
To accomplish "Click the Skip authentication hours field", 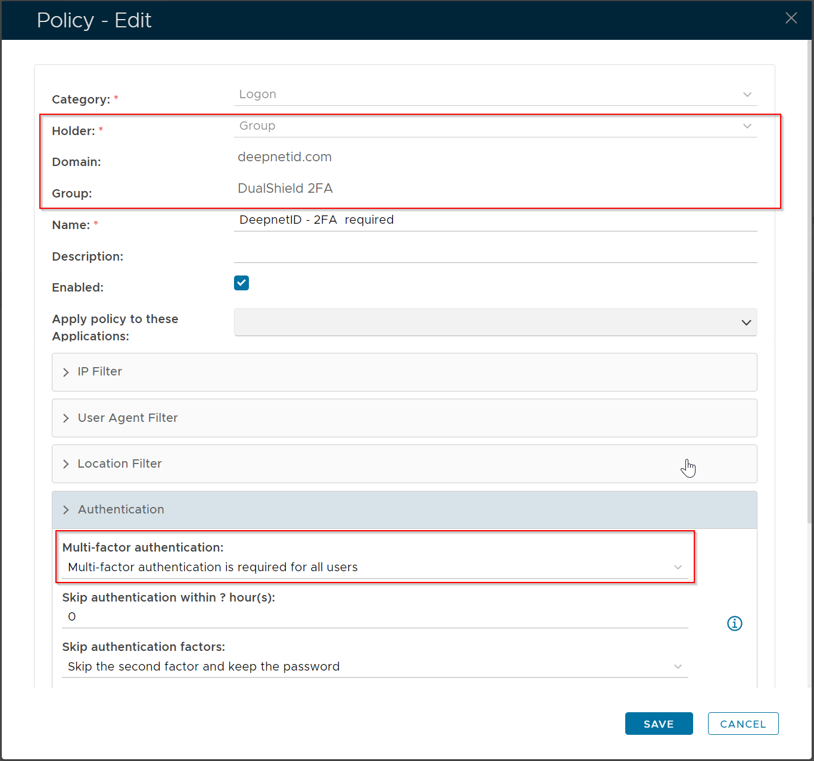I will [375, 617].
